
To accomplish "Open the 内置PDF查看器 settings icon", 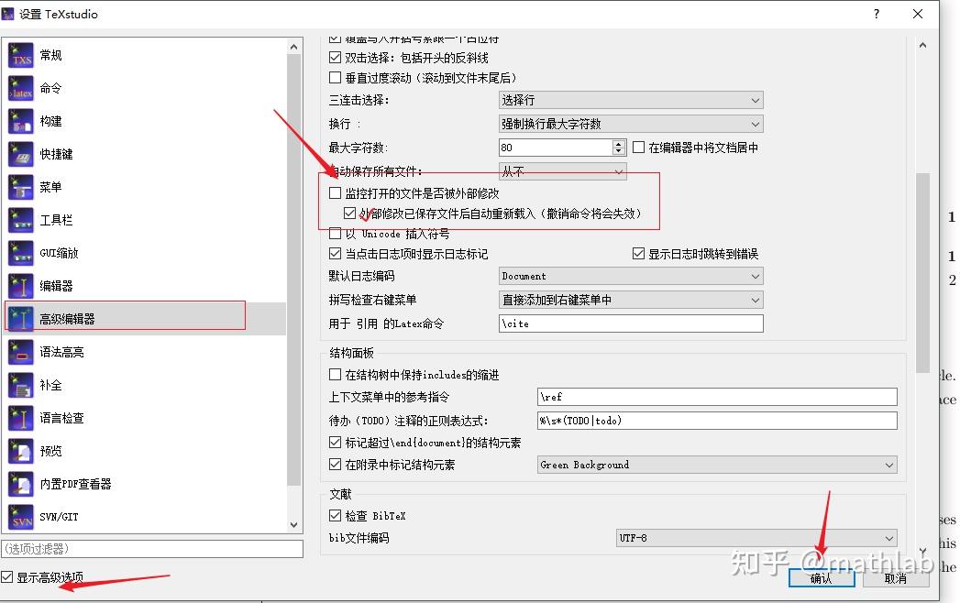I will click(x=20, y=484).
